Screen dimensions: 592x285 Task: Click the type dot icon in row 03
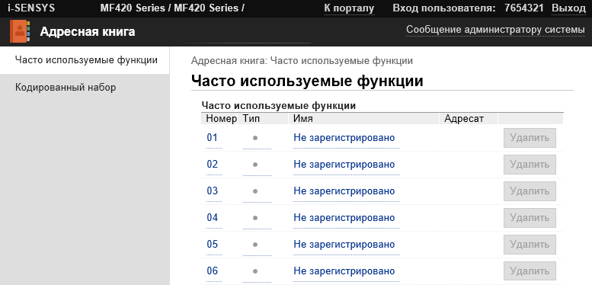coord(255,191)
